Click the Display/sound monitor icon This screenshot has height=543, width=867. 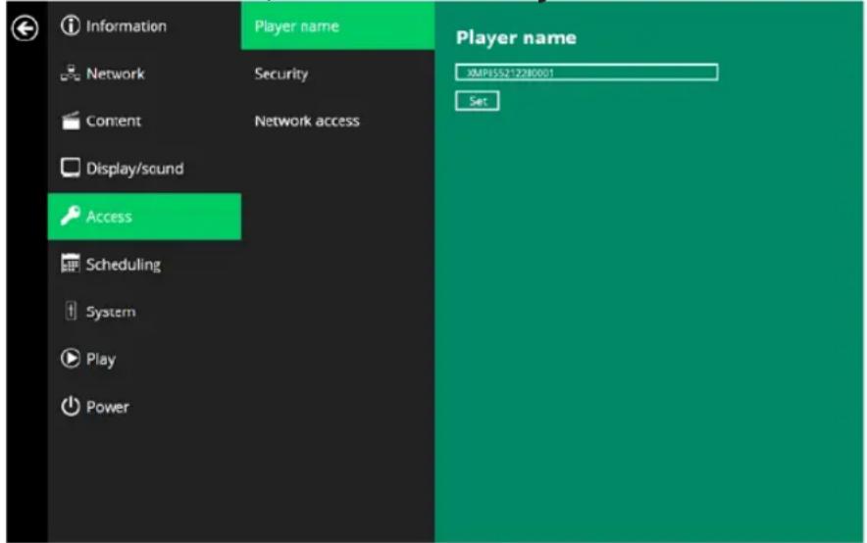coord(71,168)
